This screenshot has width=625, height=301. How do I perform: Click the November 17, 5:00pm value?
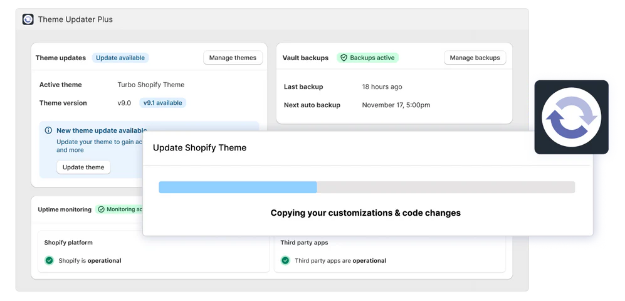pyautogui.click(x=396, y=105)
